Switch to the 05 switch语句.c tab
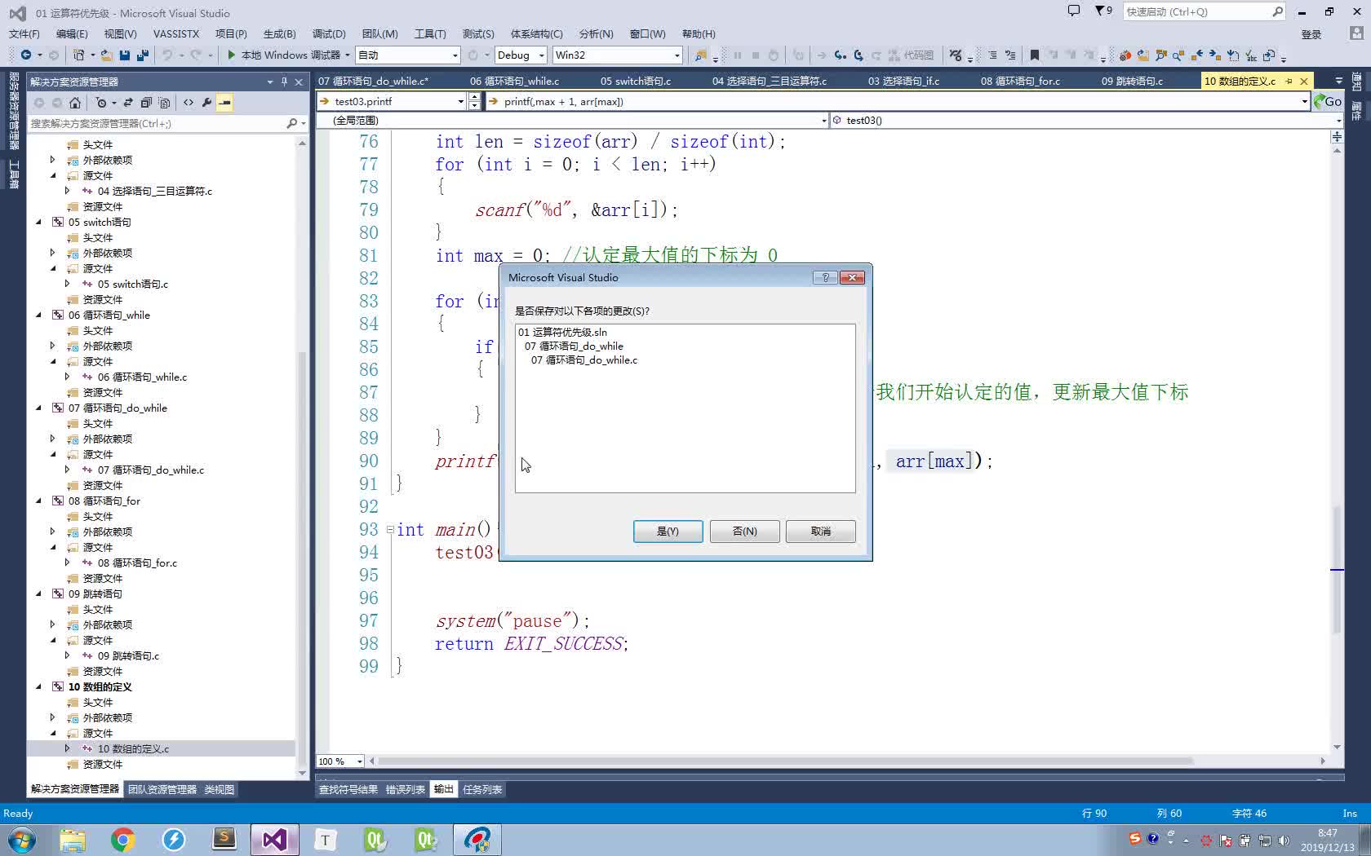 (x=636, y=81)
